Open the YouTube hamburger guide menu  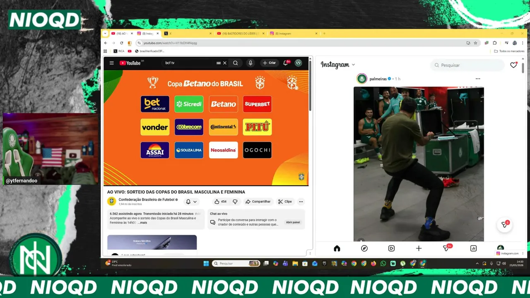[x=111, y=63]
